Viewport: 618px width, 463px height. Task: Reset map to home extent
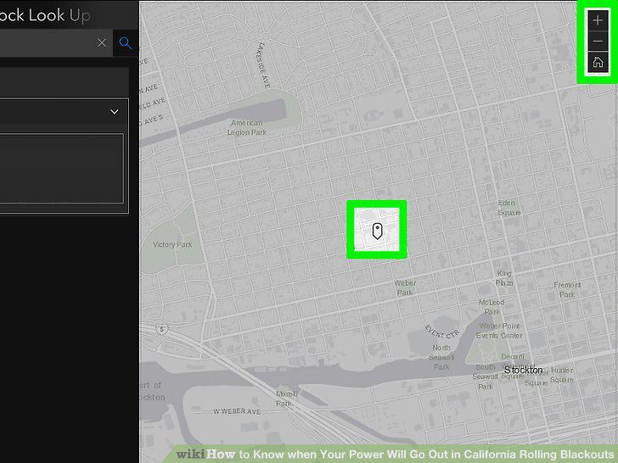point(598,62)
